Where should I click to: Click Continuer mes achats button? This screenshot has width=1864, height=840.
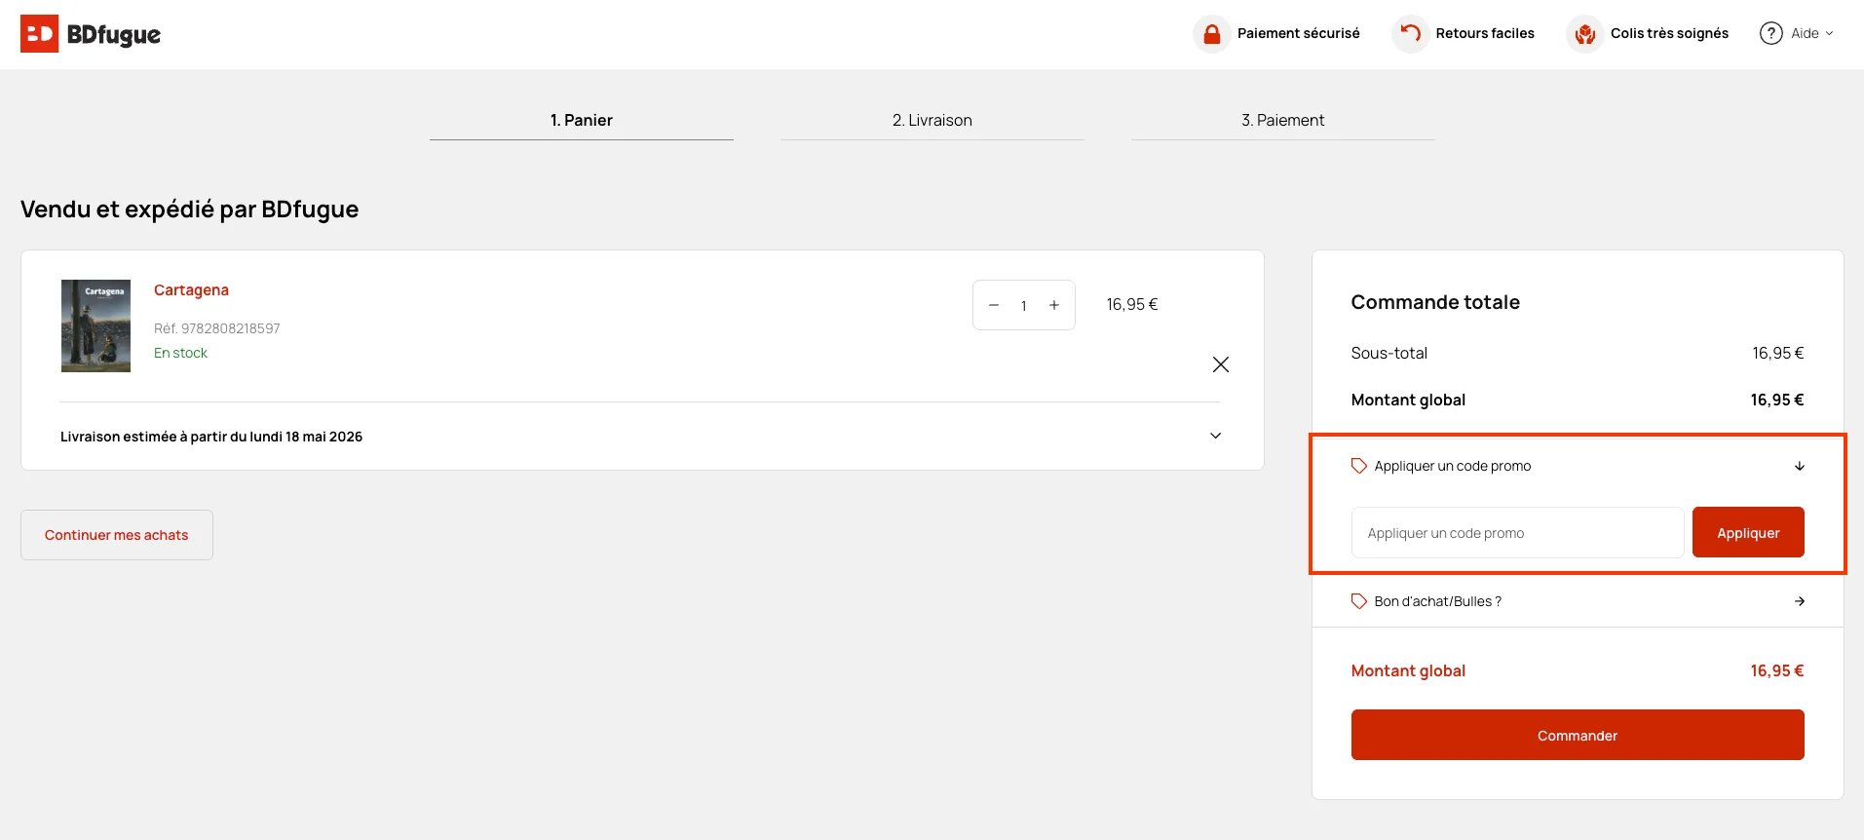tap(117, 535)
